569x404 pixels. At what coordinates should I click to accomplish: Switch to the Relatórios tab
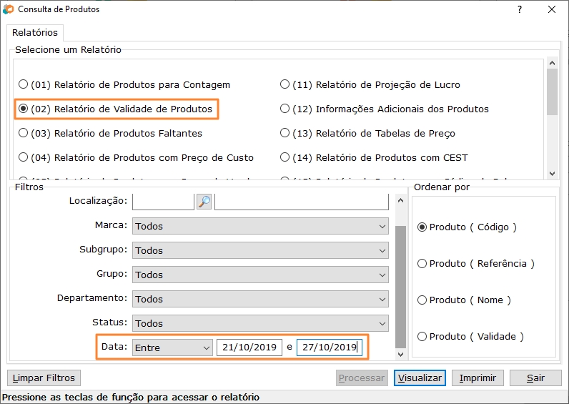[35, 33]
